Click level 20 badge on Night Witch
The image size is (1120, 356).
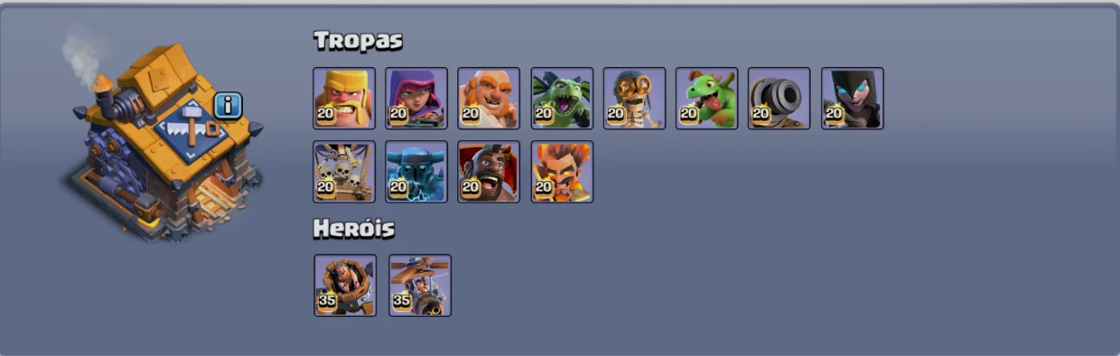click(834, 113)
